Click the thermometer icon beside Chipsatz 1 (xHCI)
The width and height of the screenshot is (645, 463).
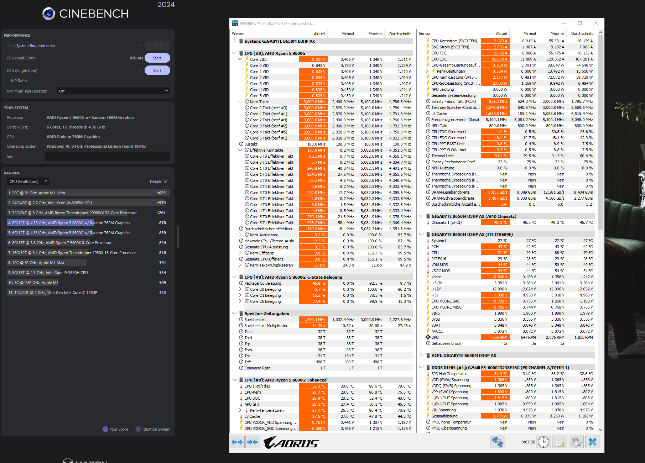tap(428, 222)
